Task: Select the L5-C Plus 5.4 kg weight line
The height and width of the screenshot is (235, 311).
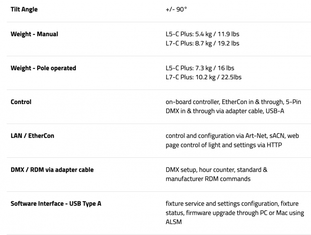Action: coord(202,34)
